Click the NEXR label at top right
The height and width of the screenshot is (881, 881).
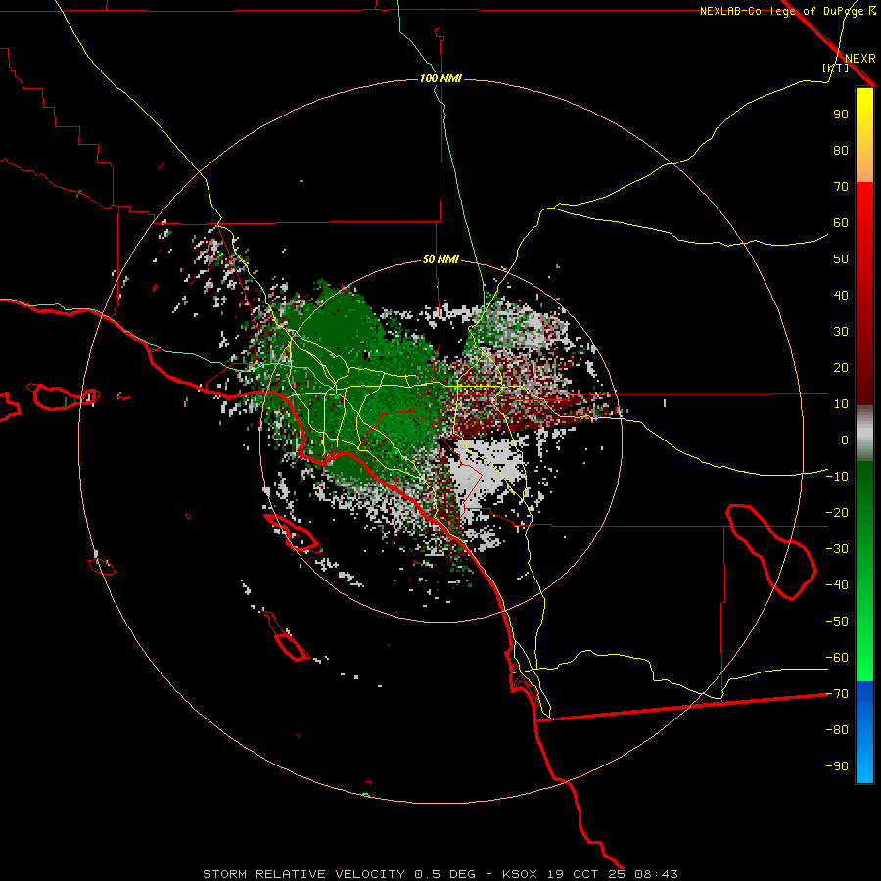coord(860,59)
